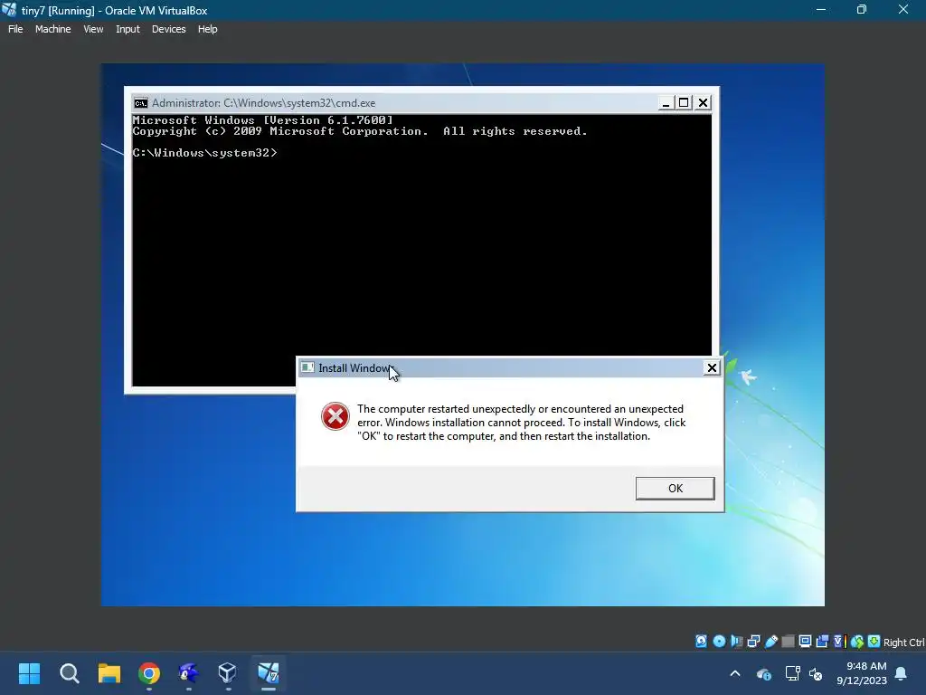Click the Right Ctrl host key label
Viewport: 926px width, 695px height.
tap(903, 643)
